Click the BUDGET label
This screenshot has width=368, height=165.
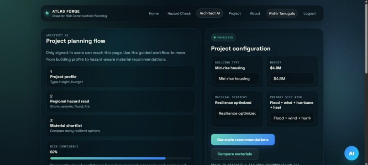[275, 63]
